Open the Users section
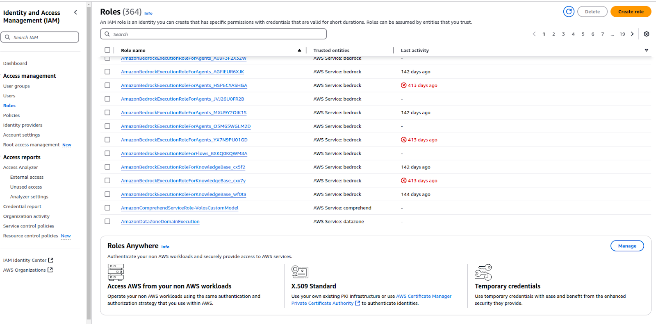Screen dimensions: 656x324 [x=9, y=96]
